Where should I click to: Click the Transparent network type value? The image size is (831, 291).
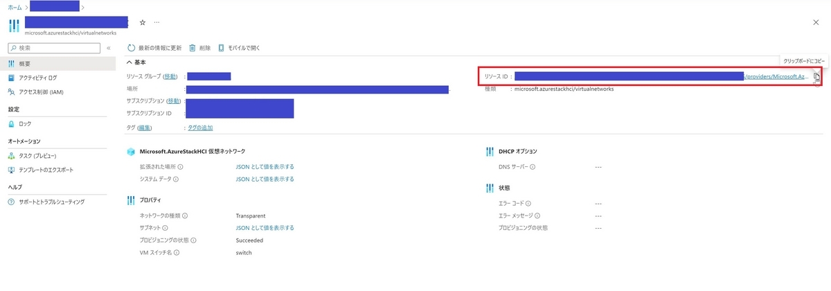tap(251, 215)
